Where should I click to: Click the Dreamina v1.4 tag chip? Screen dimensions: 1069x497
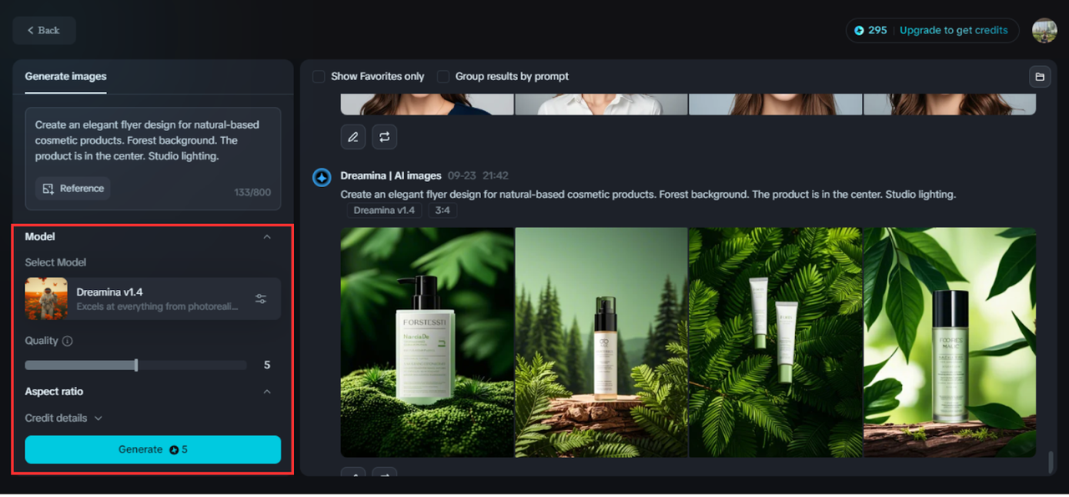click(x=384, y=210)
